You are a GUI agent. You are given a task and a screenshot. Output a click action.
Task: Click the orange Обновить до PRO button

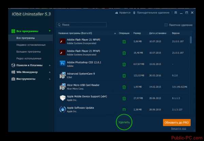click(177, 123)
